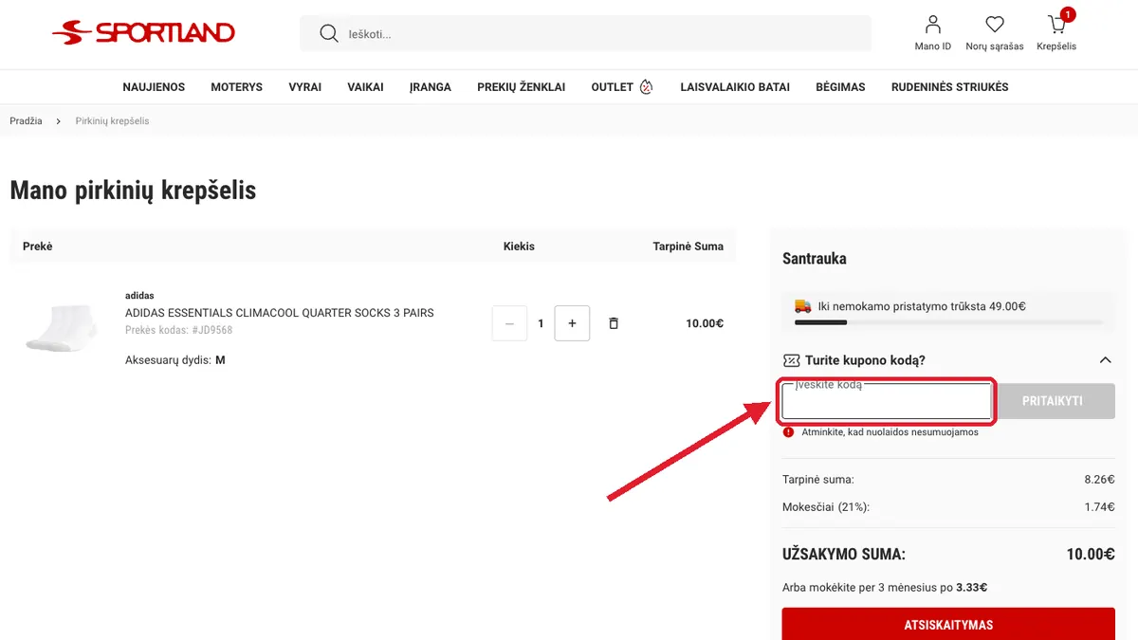Open the LAISVALAIKIO BATAI menu
This screenshot has height=640, width=1138.
coord(735,87)
